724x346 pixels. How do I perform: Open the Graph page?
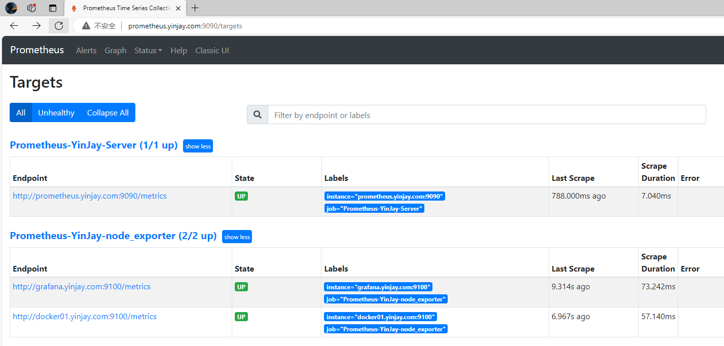[x=116, y=50]
